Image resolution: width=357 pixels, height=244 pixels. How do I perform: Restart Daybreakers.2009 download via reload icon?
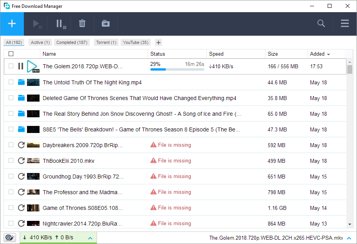(x=21, y=145)
